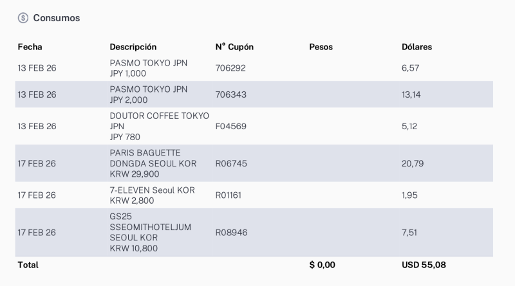Click coupon number F04569

230,126
